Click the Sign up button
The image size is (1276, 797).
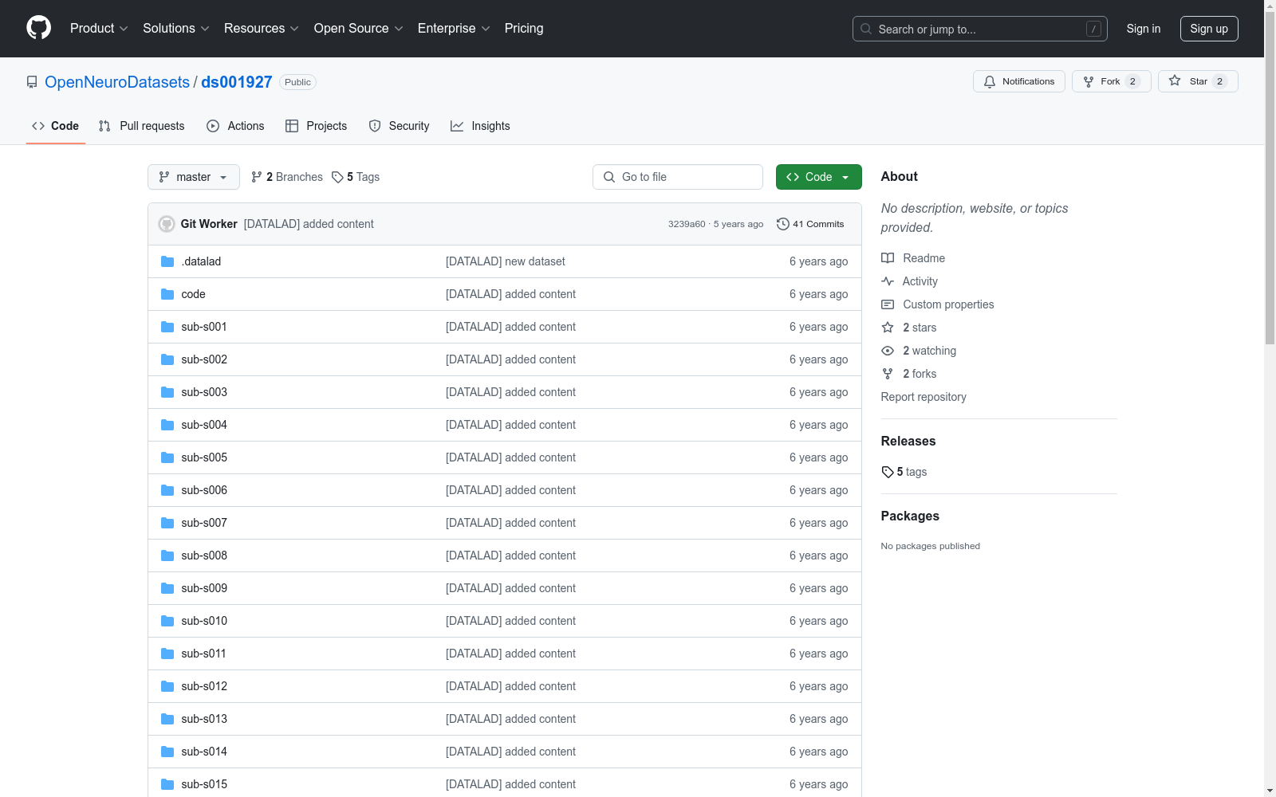pyautogui.click(x=1209, y=29)
